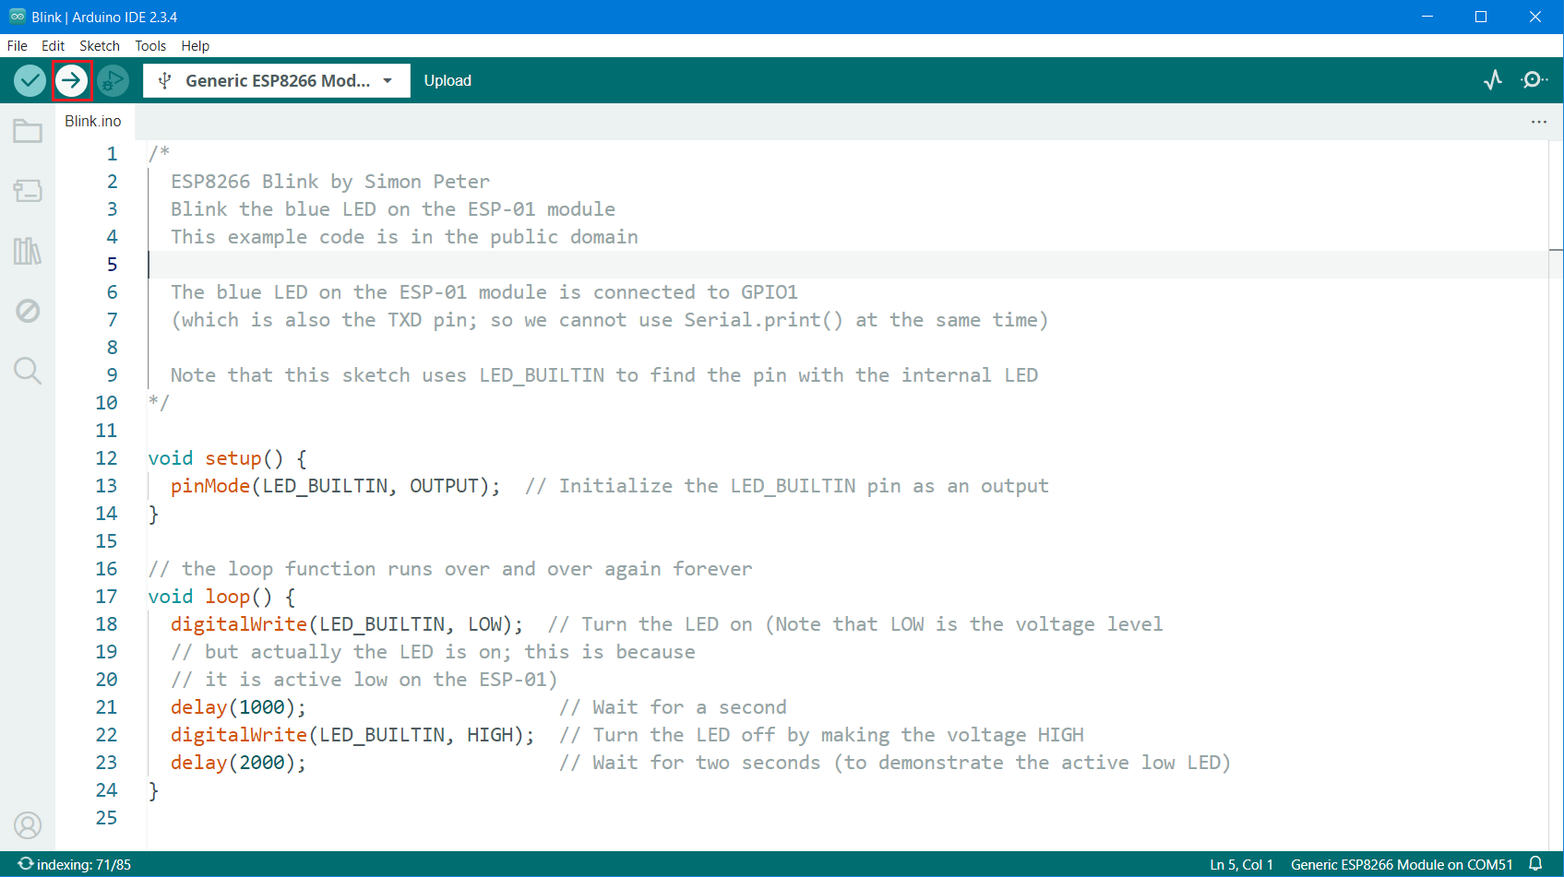Click the comment about the TXD pin

coord(610,320)
